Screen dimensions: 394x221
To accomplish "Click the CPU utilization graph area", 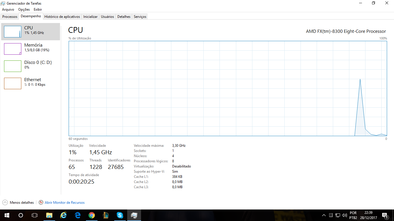I will click(228, 88).
